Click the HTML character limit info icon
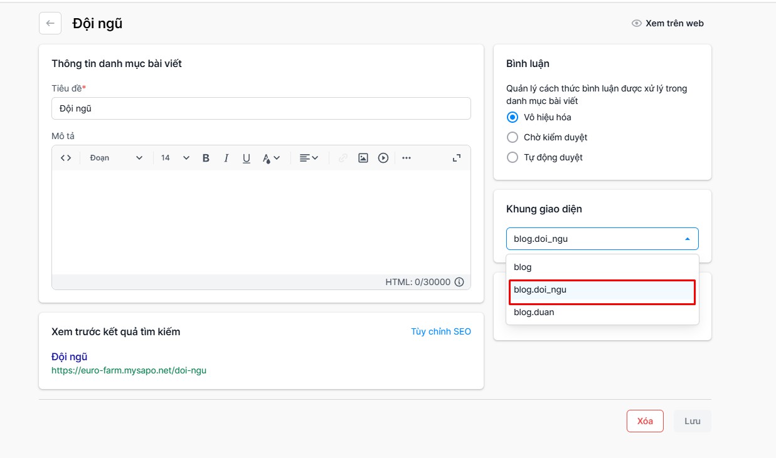This screenshot has height=458, width=776. pos(459,282)
